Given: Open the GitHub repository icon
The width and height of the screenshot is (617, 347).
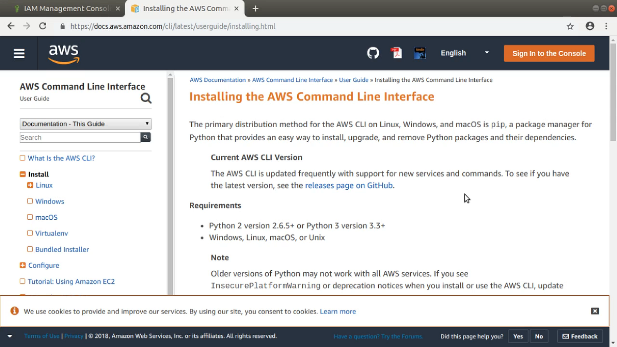Looking at the screenshot, I should point(373,53).
